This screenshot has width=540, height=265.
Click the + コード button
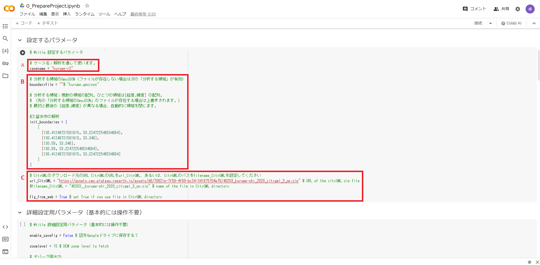click(24, 23)
